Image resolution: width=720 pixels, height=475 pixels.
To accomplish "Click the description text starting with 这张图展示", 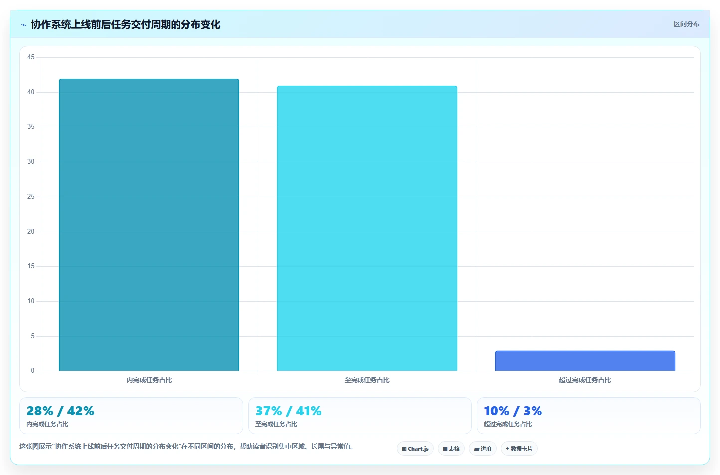I will (186, 446).
